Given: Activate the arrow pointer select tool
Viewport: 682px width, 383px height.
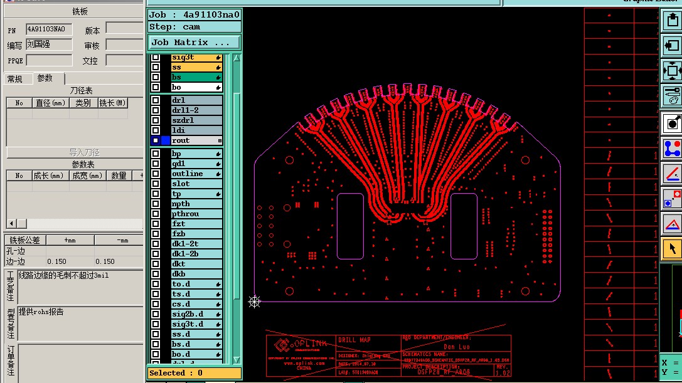Looking at the screenshot, I should [672, 249].
